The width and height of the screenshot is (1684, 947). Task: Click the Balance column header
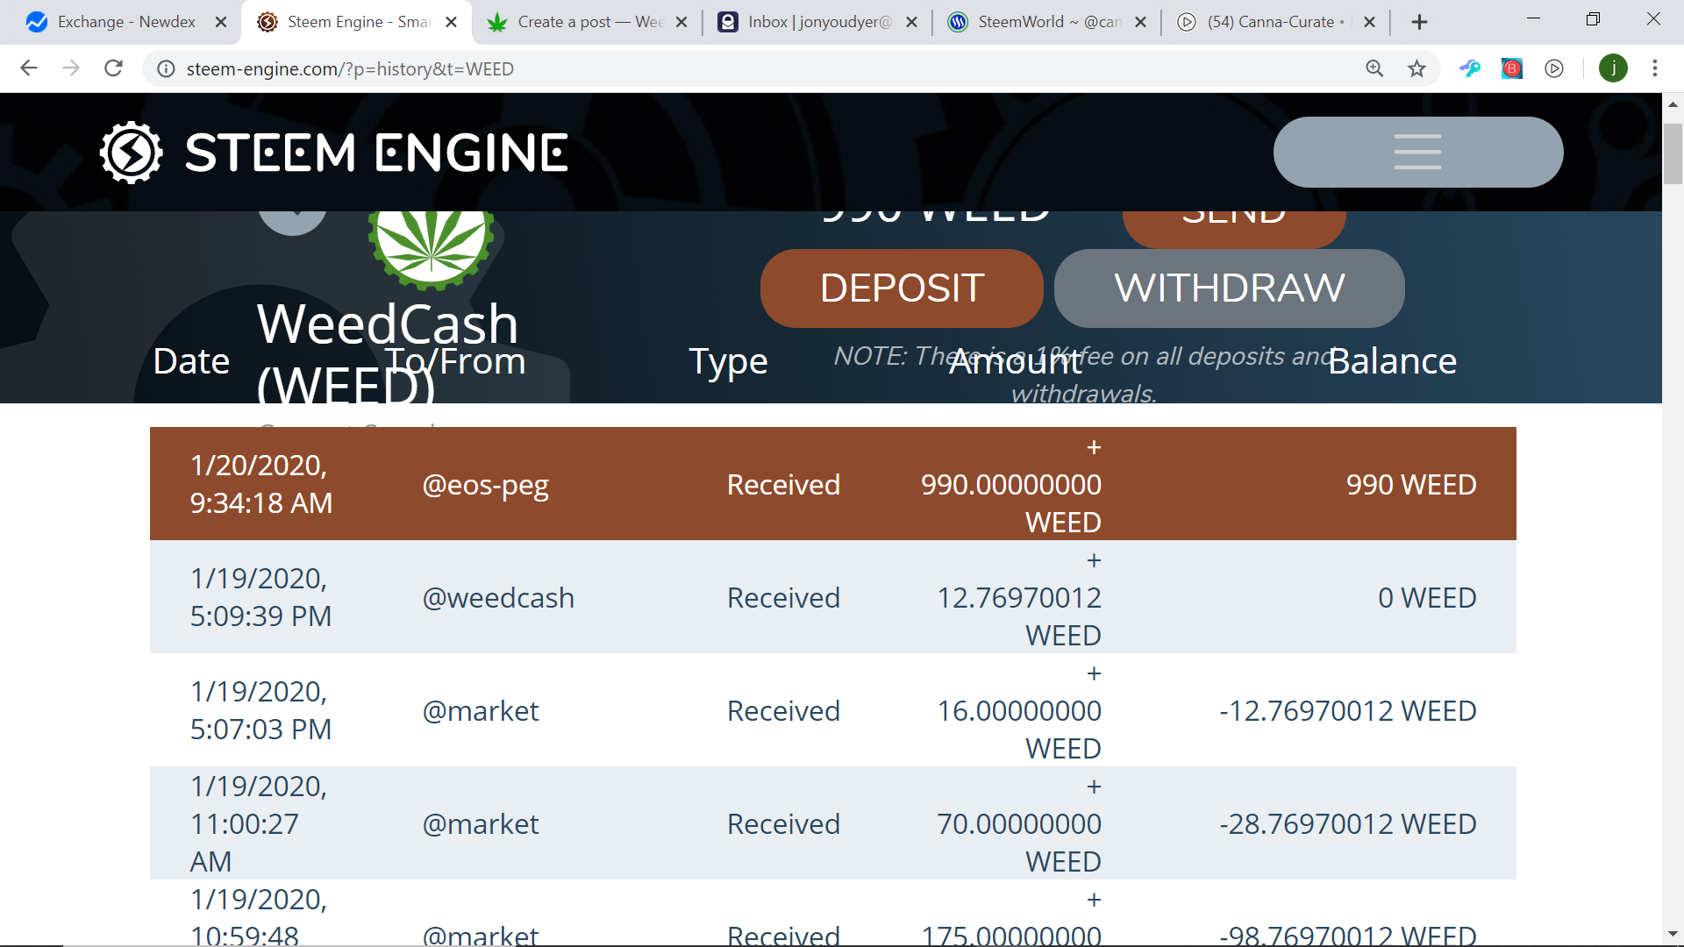coord(1392,361)
